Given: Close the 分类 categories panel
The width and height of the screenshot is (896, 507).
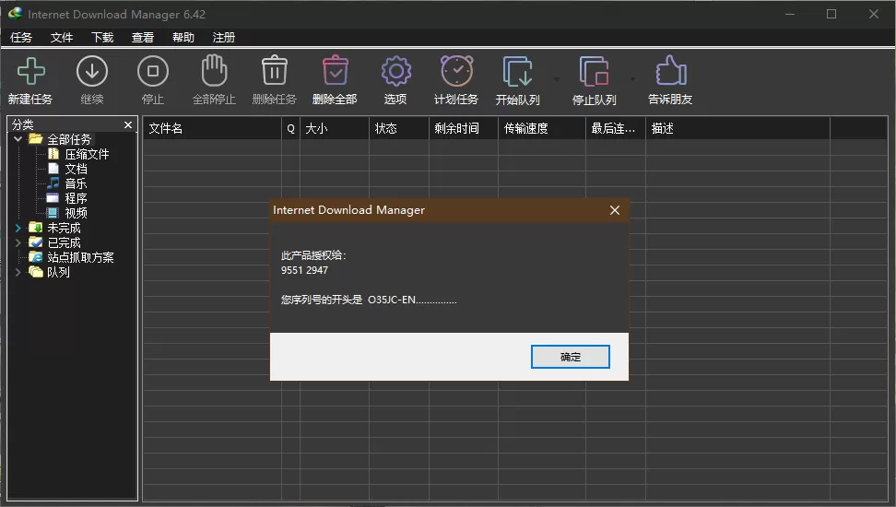Looking at the screenshot, I should click(128, 124).
